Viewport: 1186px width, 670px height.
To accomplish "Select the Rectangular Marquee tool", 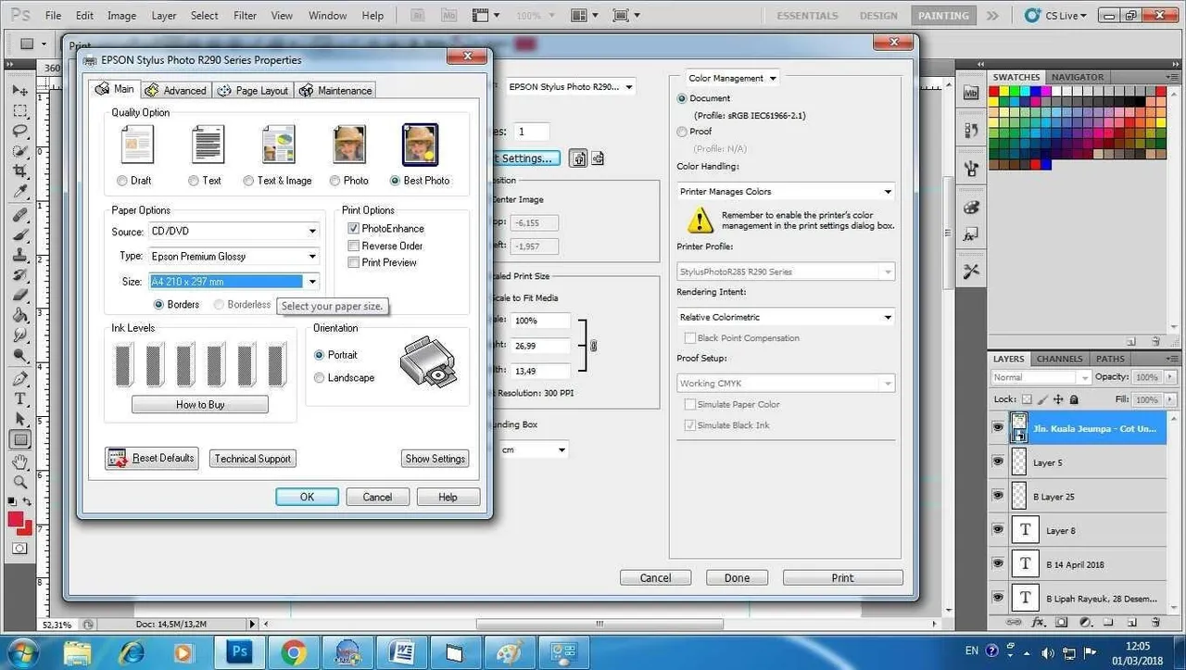I will [19, 110].
